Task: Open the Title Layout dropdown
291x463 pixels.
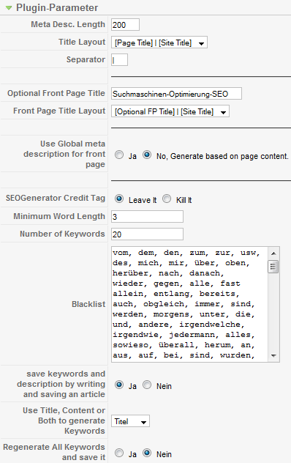Action: 159,42
